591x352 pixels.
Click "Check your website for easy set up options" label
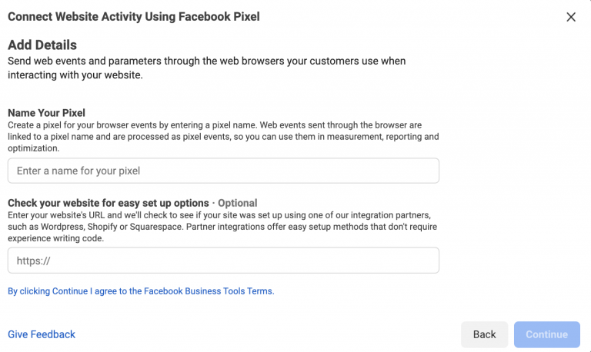coord(108,203)
